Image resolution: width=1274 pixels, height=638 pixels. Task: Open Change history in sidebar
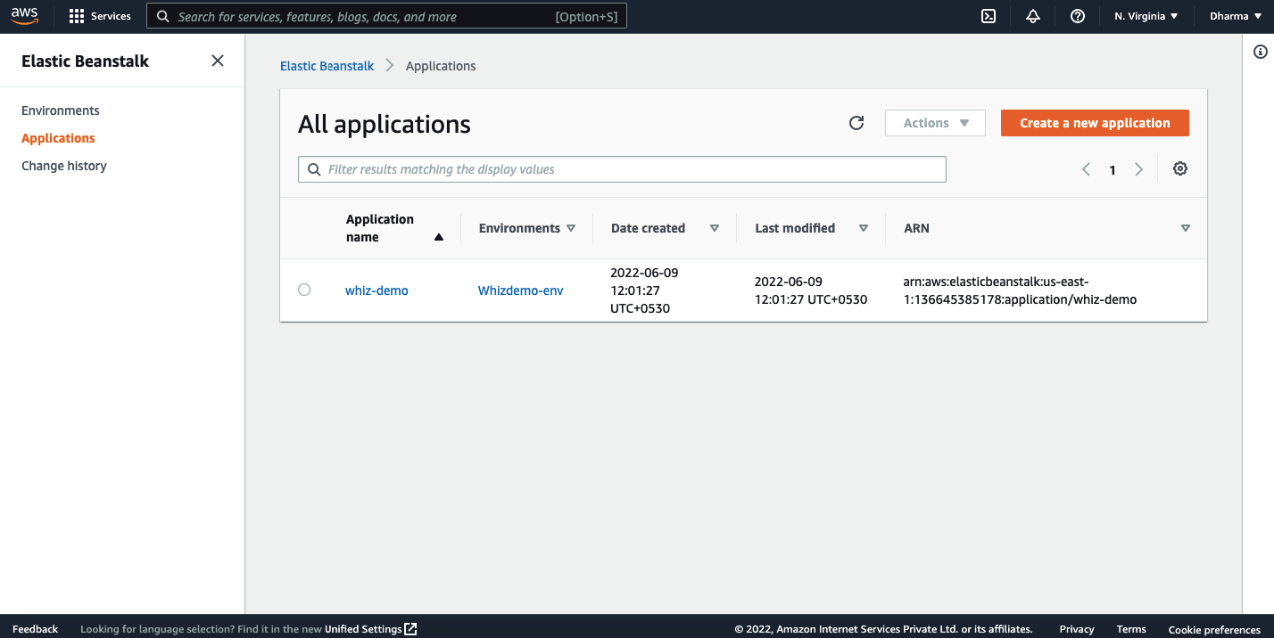tap(64, 166)
